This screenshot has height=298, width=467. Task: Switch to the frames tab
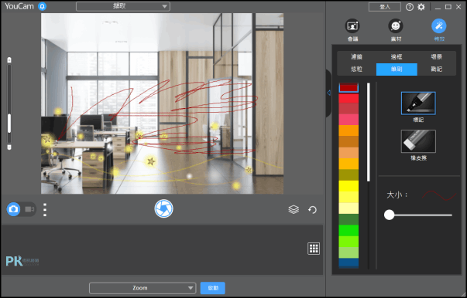pyautogui.click(x=397, y=56)
